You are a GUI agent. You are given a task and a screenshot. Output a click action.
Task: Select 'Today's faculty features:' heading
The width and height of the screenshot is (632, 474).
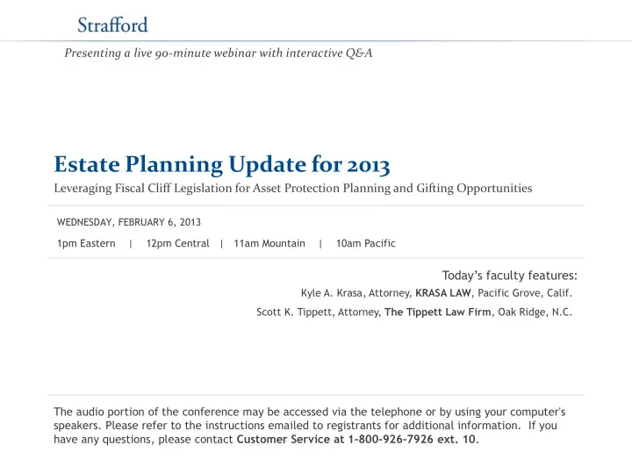509,276
